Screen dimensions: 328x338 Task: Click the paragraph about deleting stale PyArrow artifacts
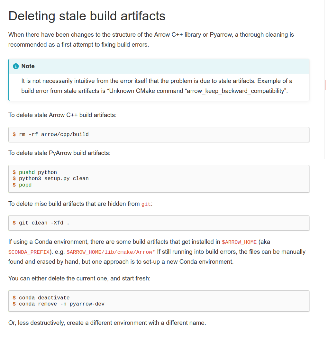point(59,153)
